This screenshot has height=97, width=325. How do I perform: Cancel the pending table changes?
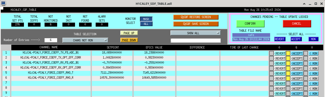pos(297,23)
